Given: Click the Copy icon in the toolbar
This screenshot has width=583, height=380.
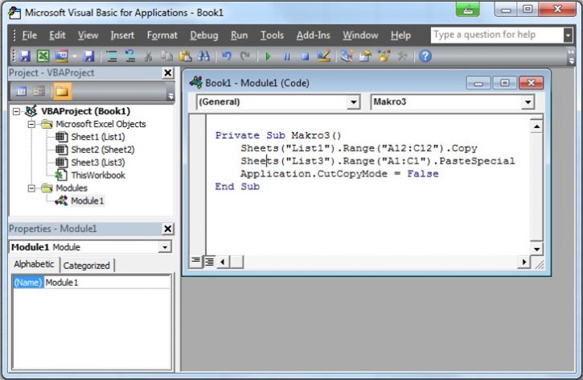Looking at the screenshot, I should (166, 56).
